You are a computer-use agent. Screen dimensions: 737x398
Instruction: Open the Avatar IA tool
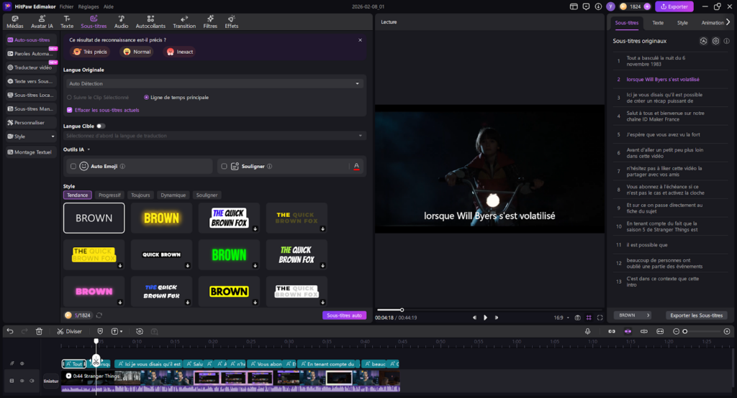(42, 22)
